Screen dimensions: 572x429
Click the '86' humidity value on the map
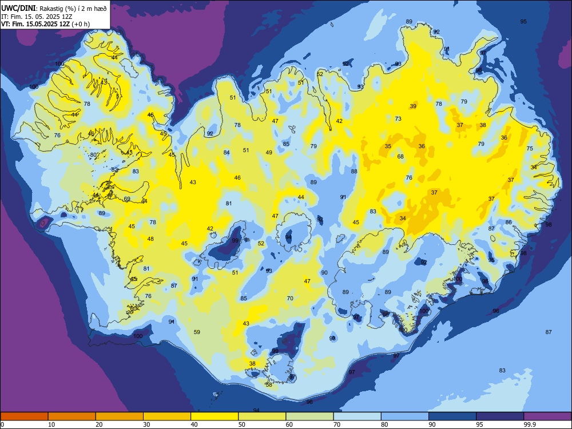click(x=509, y=222)
